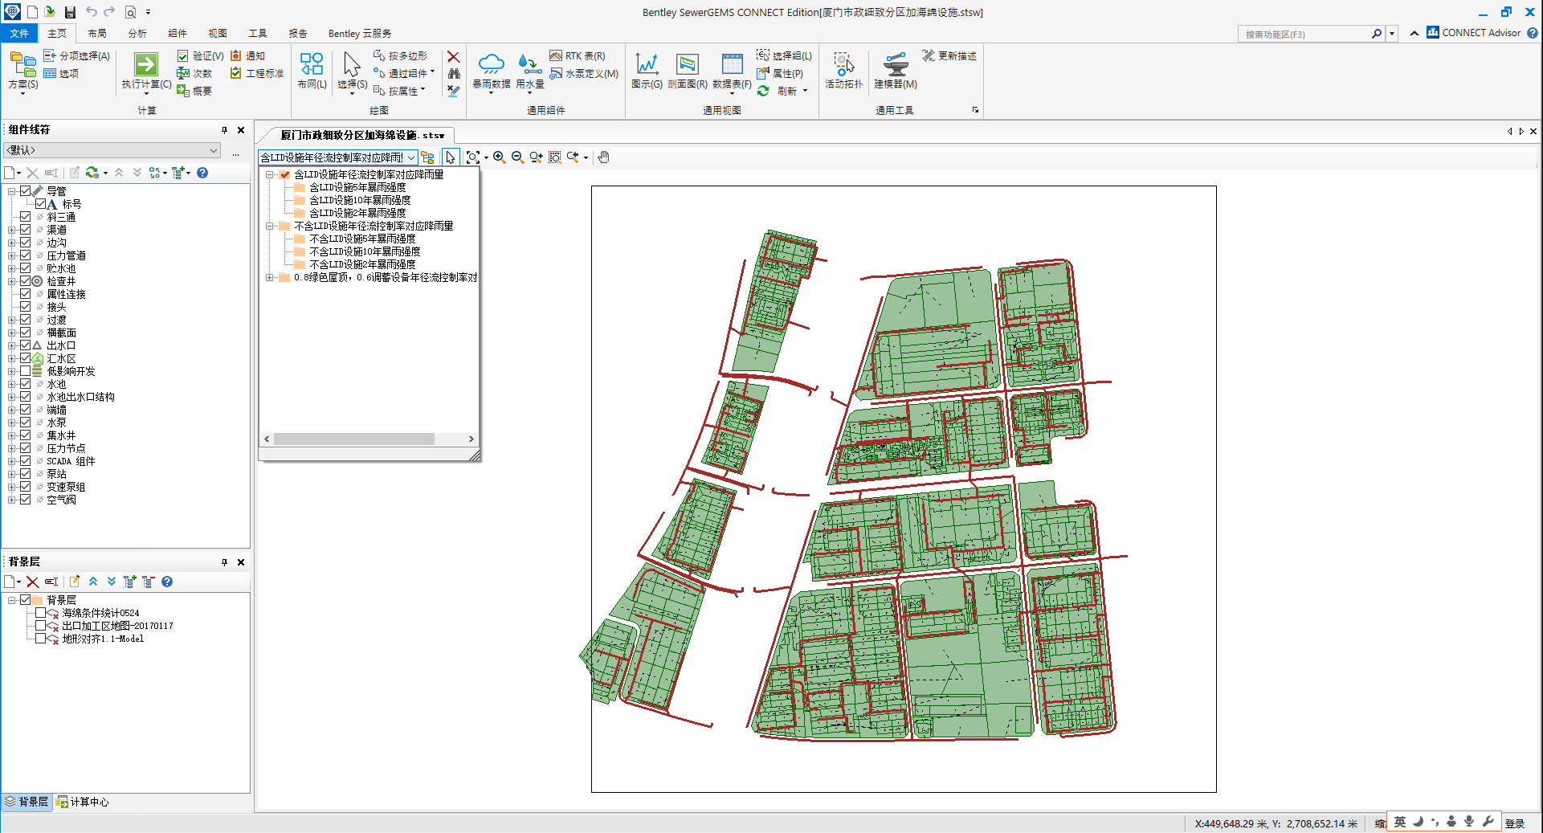The image size is (1543, 833).
Task: Collapse the 含LID设施年径流控制率对应降雨量 tree node
Action: pyautogui.click(x=270, y=174)
